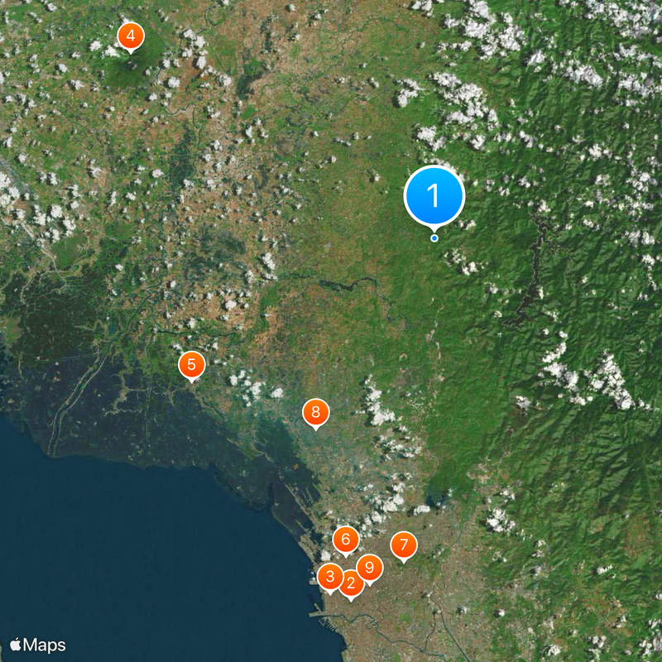Choose the orange pin numbered 5
This screenshot has height=662, width=662.
point(192,365)
